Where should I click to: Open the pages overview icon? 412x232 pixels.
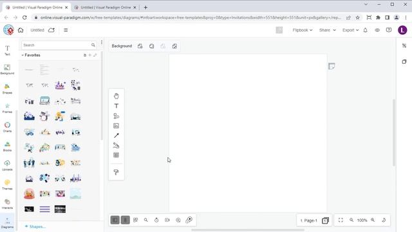tap(325, 220)
